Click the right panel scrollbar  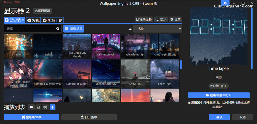click(252, 39)
